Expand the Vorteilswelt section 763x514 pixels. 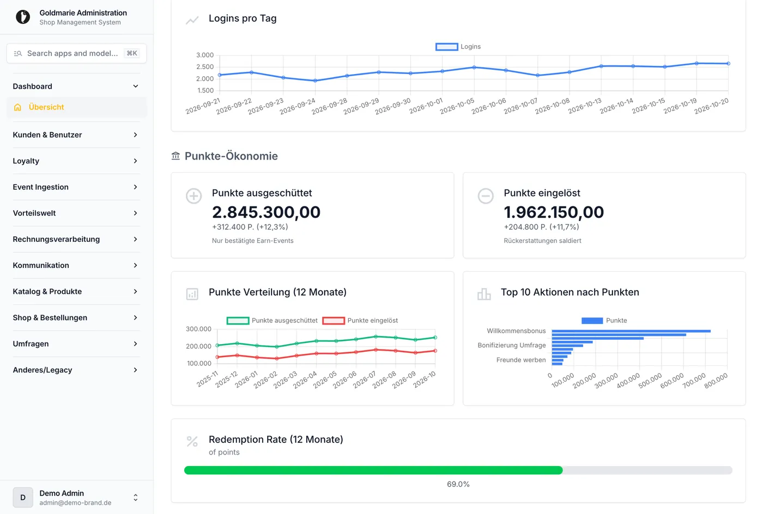76,213
